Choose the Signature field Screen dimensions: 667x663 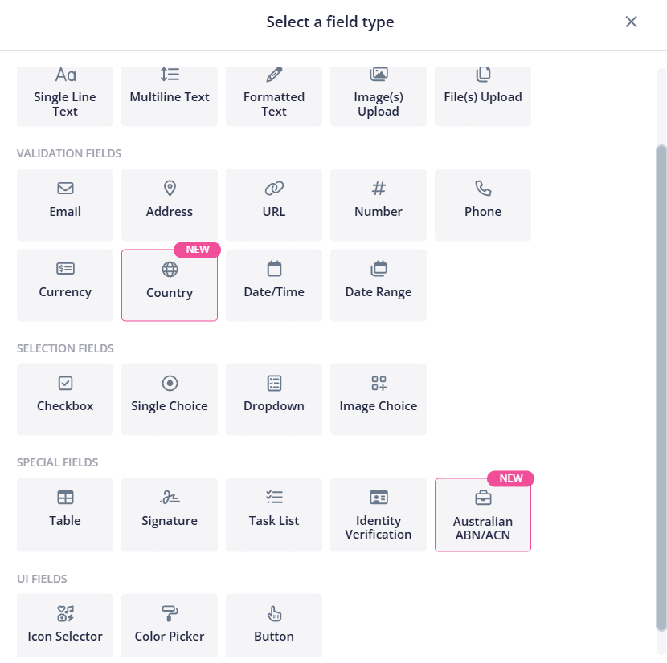[170, 515]
